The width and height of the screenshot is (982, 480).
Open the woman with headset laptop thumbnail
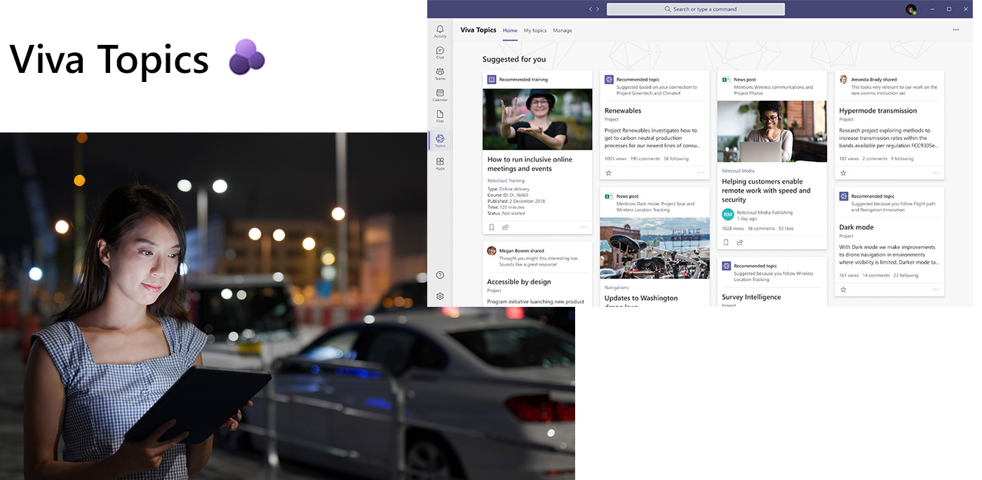point(772,132)
